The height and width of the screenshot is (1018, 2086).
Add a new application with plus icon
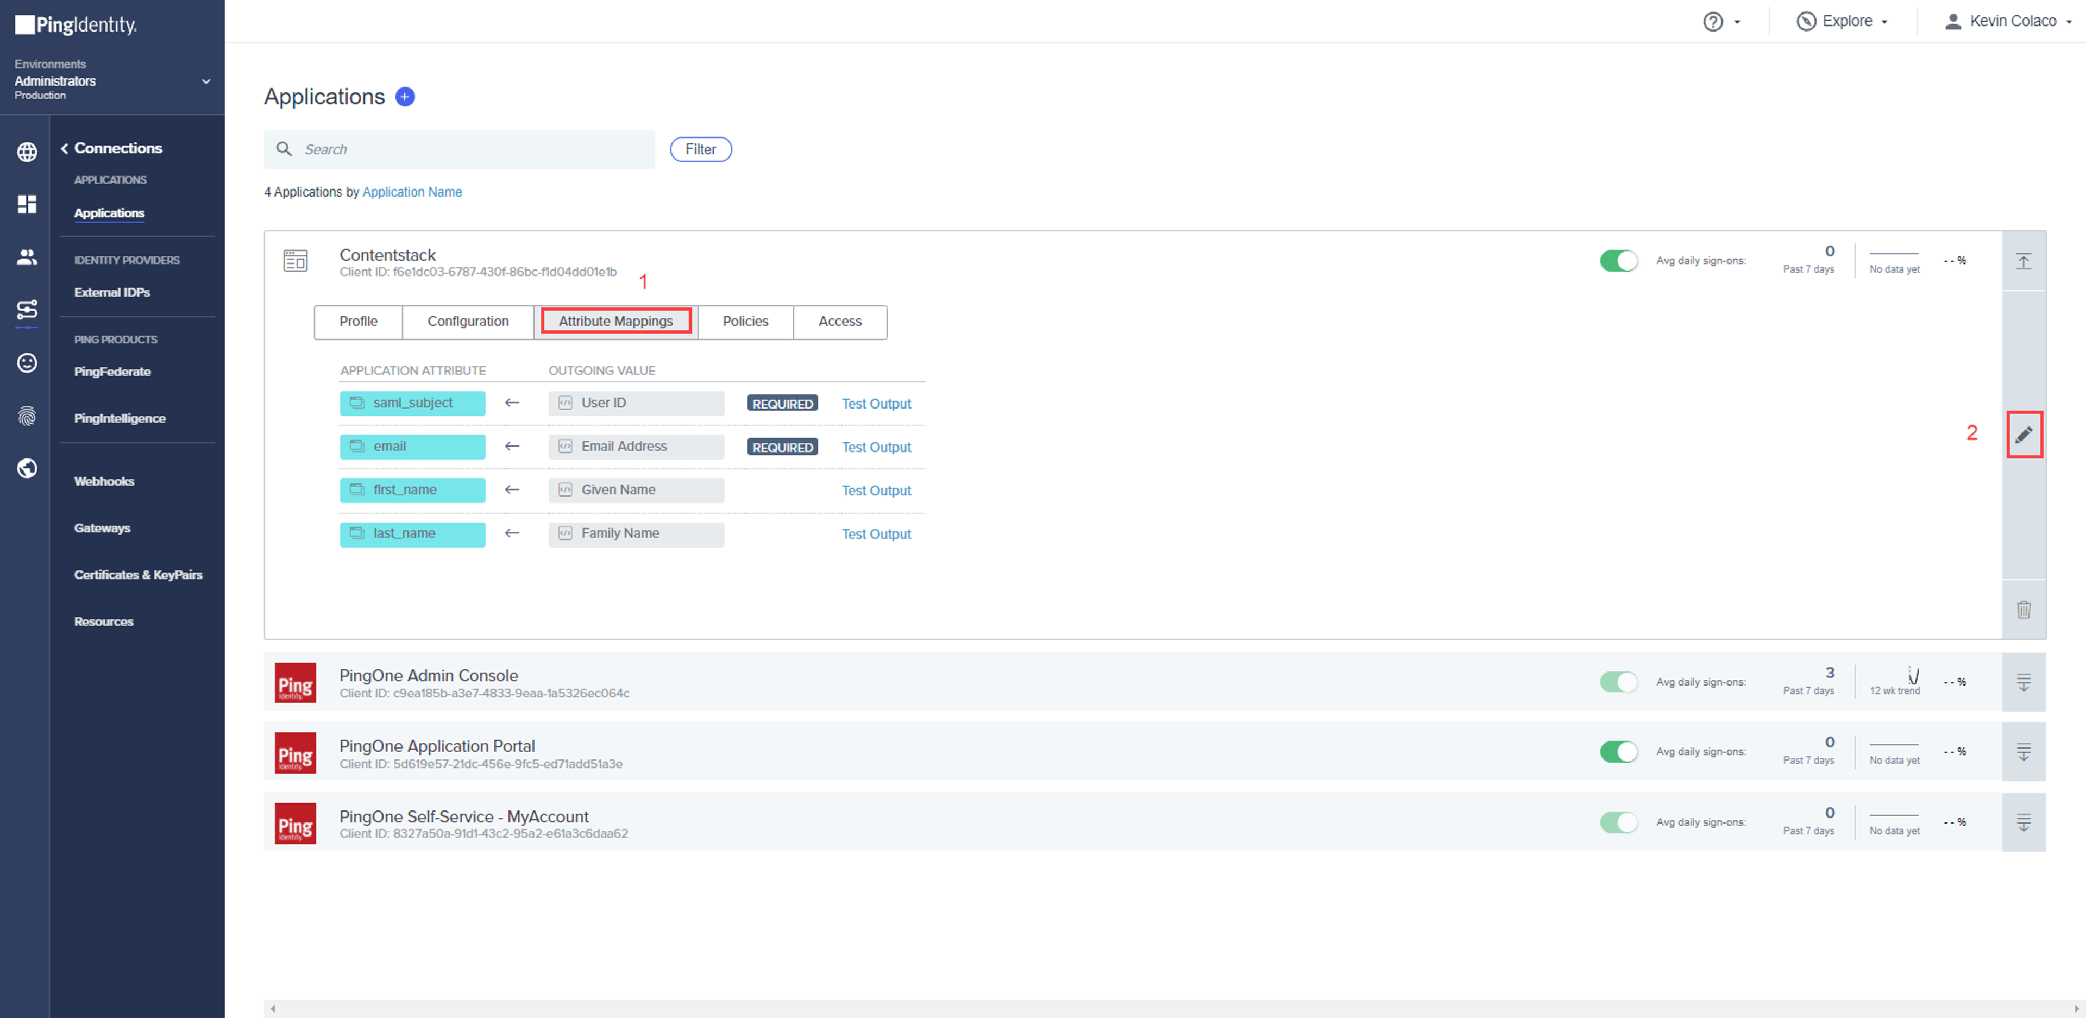405,97
